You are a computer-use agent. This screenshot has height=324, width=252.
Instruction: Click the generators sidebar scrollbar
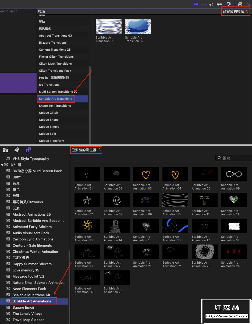tap(69, 287)
